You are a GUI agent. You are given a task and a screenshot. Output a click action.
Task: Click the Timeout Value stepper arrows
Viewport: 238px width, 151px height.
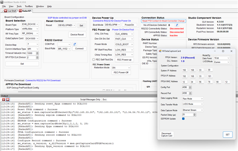click(x=37, y=53)
